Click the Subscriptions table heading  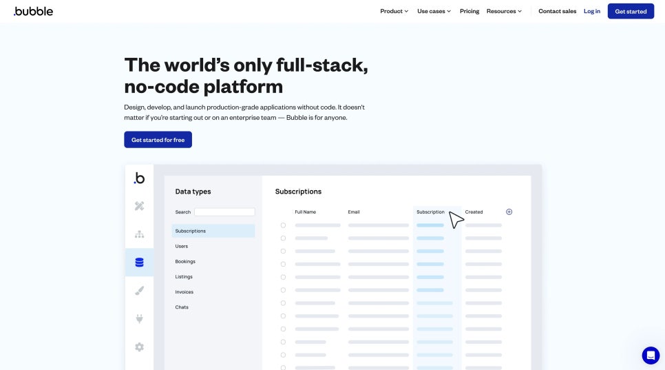298,192
